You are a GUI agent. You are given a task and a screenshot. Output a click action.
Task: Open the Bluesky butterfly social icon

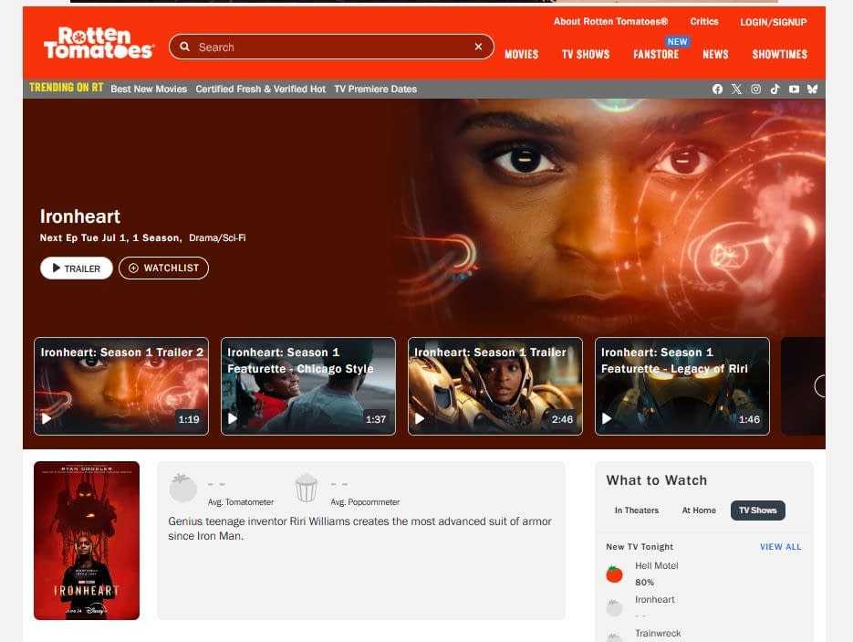(x=812, y=89)
